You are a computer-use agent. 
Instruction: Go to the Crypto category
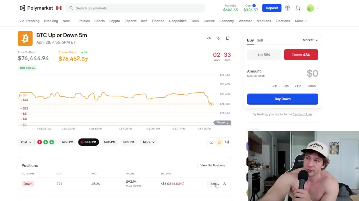click(114, 21)
